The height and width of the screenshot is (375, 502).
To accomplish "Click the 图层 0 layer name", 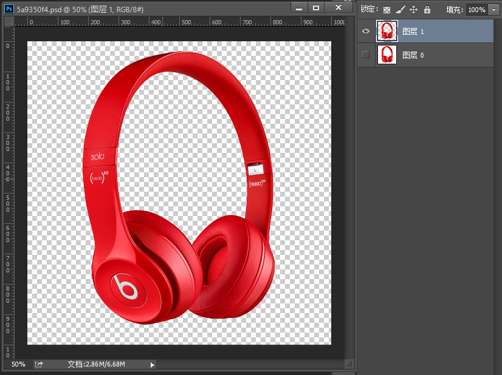I will (x=413, y=55).
